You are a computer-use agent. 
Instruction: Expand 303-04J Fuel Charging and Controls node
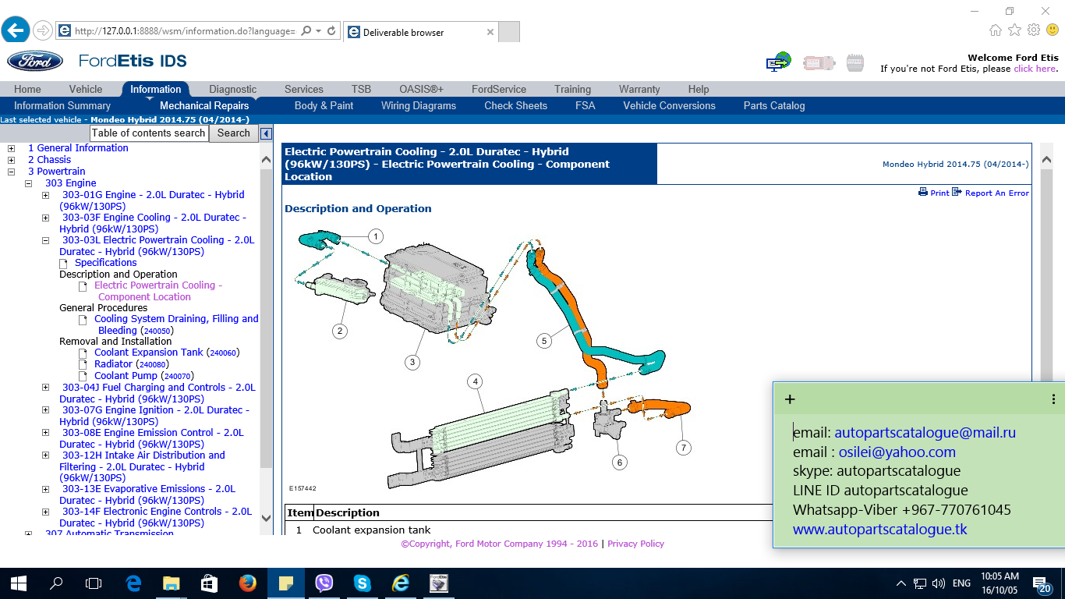click(45, 388)
